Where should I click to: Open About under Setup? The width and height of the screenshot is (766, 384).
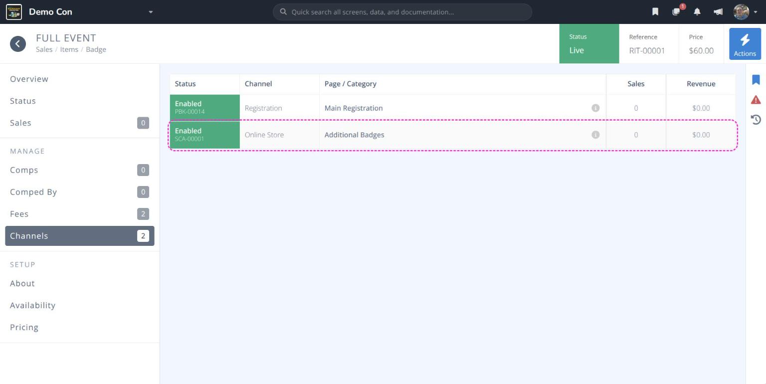coord(80,283)
